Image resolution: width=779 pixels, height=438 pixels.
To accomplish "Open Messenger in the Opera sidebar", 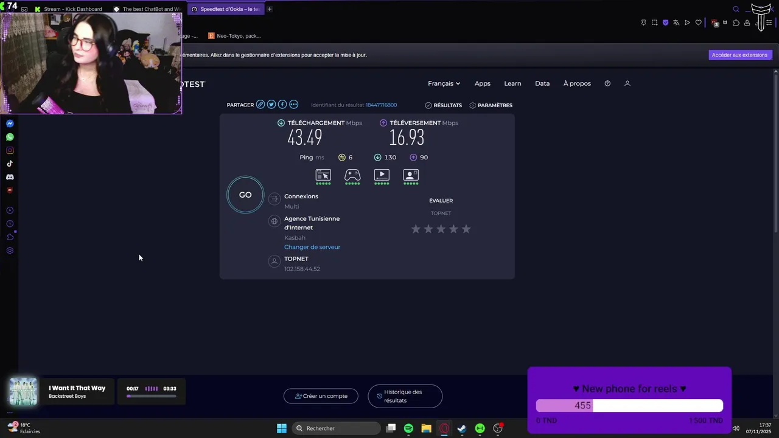I will click(10, 123).
